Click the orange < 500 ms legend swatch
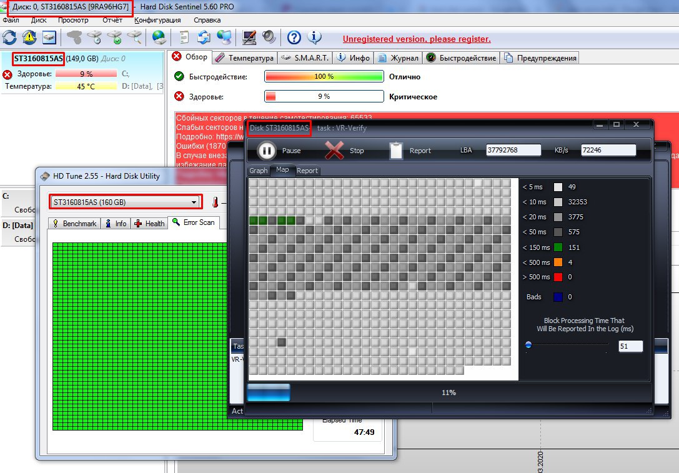Viewport: 679px width, 473px height. [x=558, y=262]
